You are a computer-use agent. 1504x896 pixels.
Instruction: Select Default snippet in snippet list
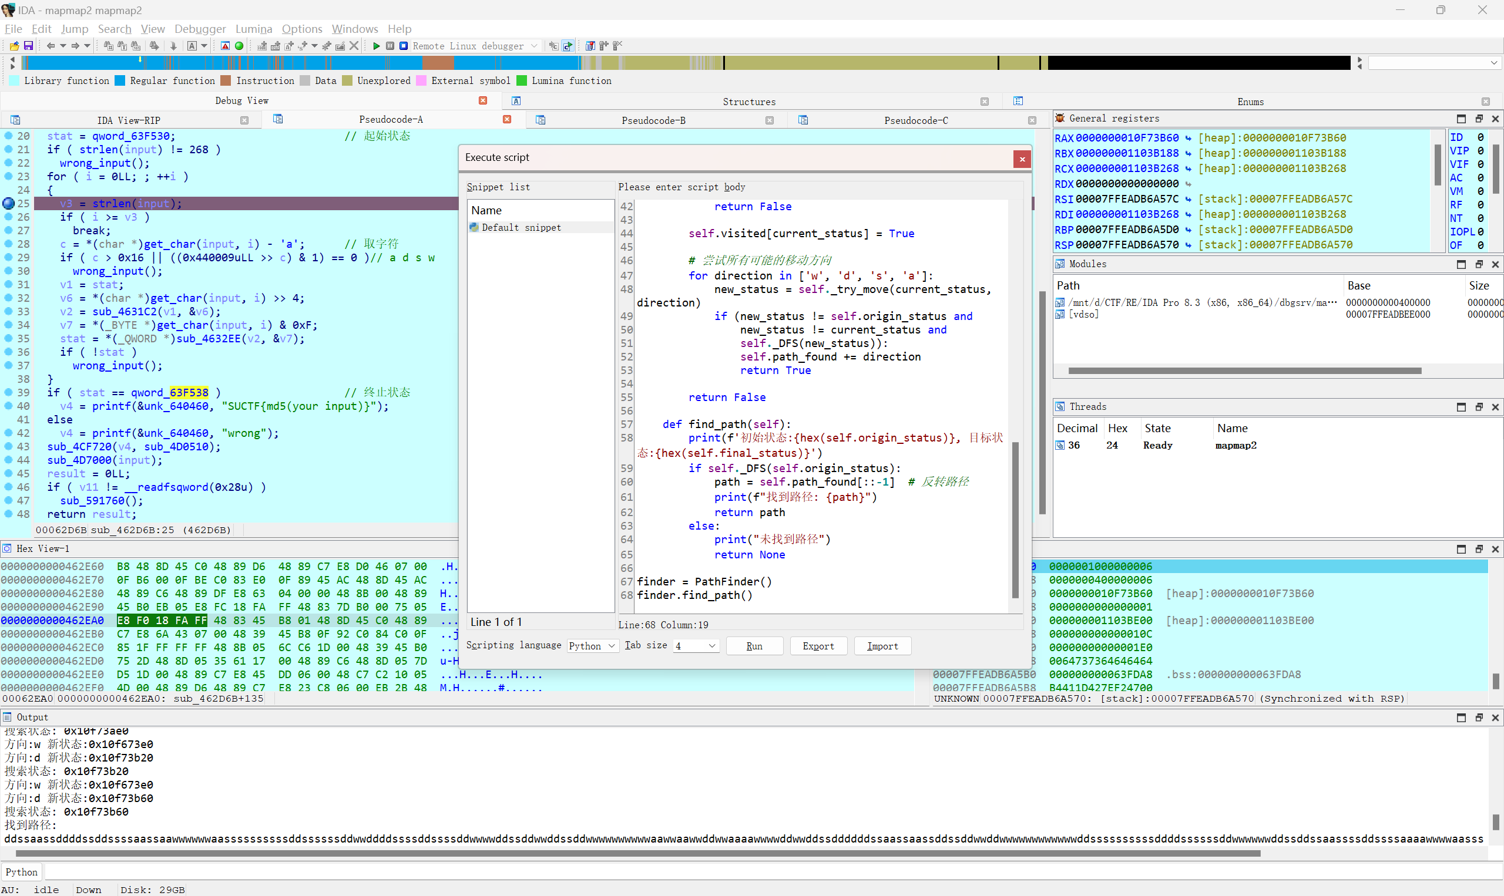(x=521, y=228)
